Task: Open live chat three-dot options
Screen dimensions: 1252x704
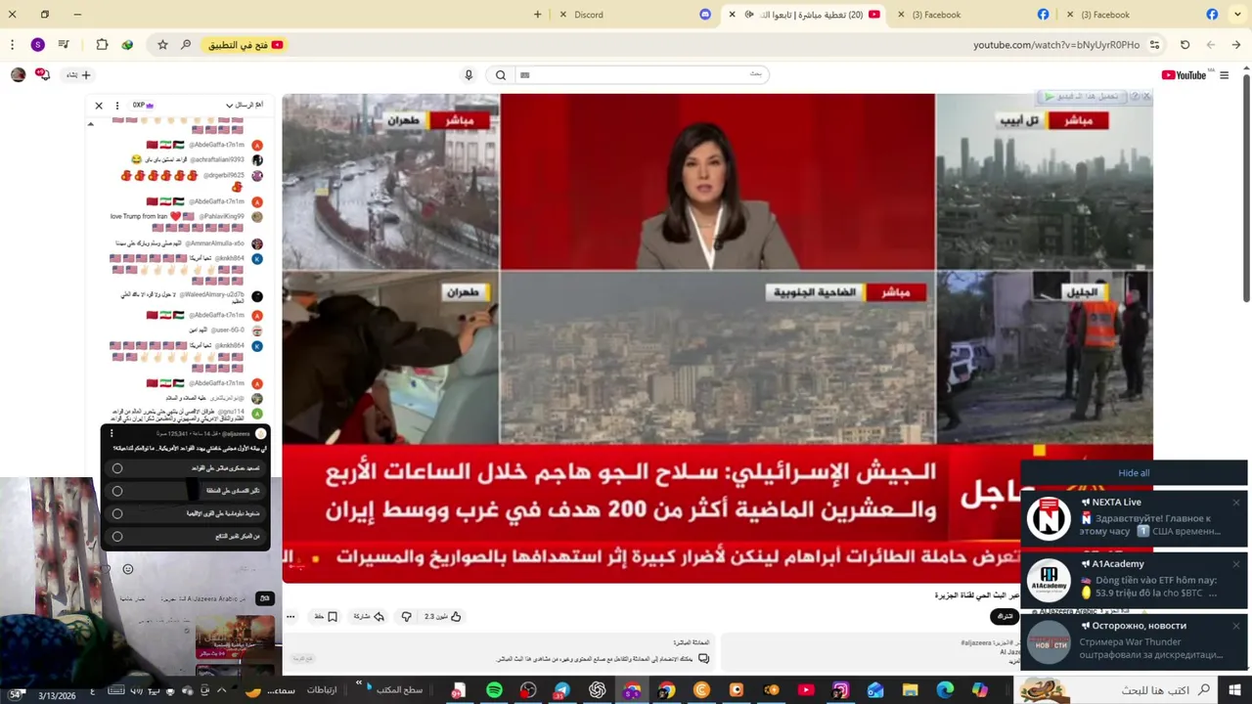Action: pos(117,105)
